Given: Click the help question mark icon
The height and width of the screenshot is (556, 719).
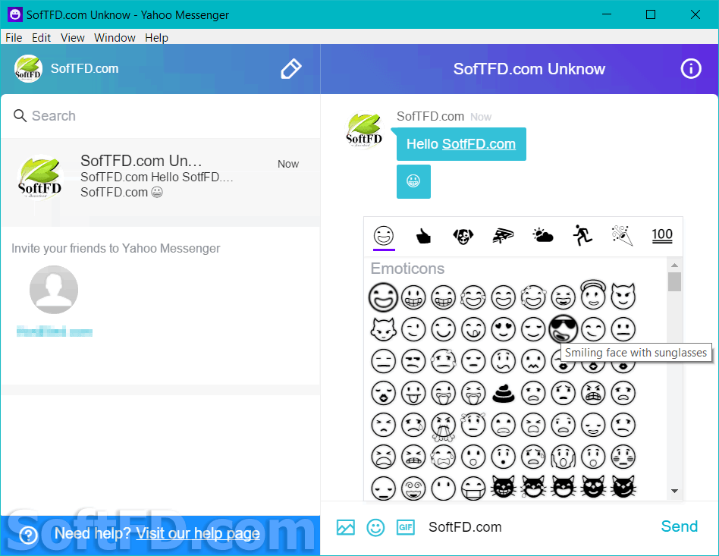Looking at the screenshot, I should (x=28, y=534).
